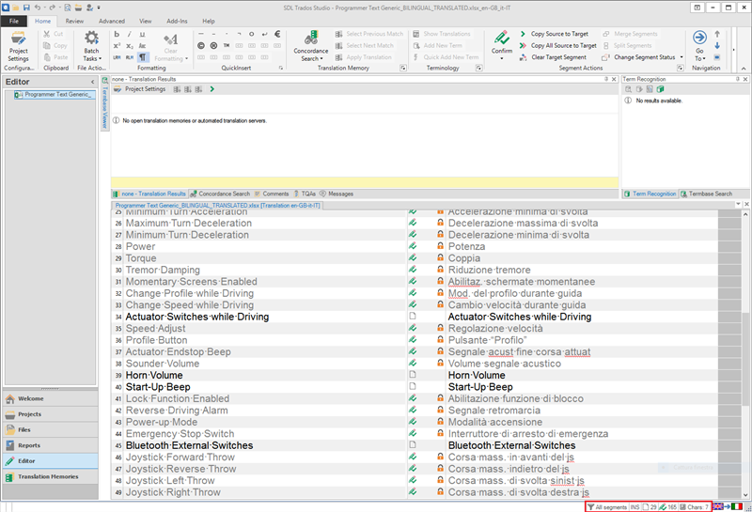Switch to the View ribbon tab
This screenshot has width=752, height=512.
click(x=146, y=21)
